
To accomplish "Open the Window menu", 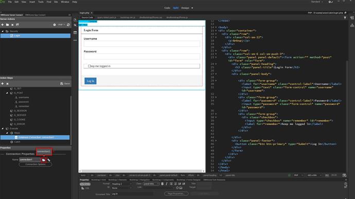I will (65, 2).
